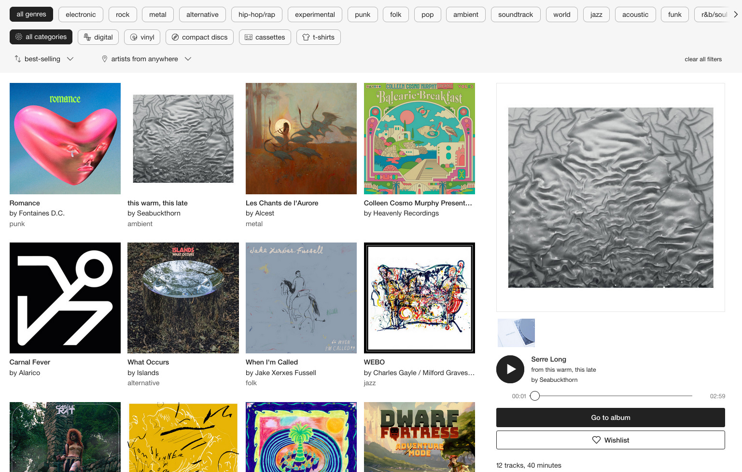The height and width of the screenshot is (472, 742).
Task: Filter by cassettes format
Action: pos(265,37)
